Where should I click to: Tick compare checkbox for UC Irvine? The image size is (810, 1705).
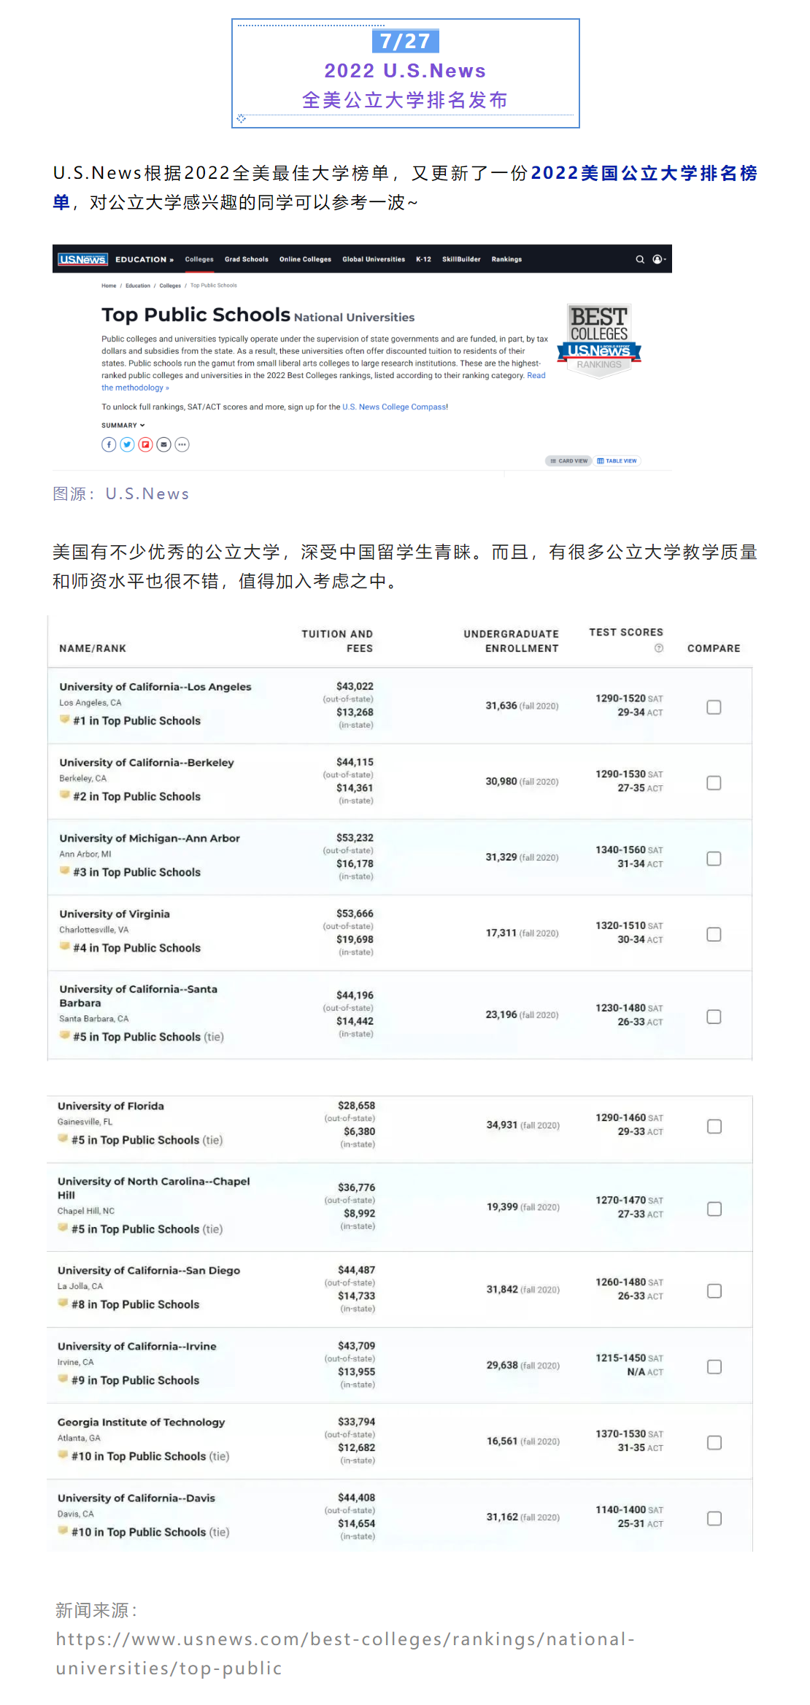coord(714,1367)
